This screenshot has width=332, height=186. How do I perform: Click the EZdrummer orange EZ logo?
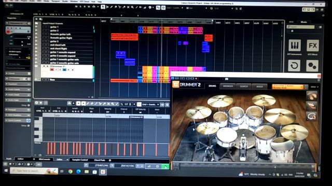176,85
